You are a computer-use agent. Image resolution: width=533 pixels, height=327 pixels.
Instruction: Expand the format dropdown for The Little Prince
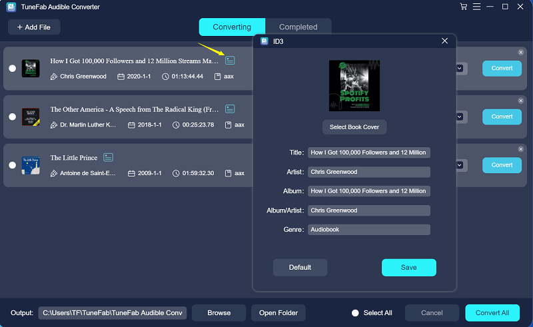click(x=460, y=164)
